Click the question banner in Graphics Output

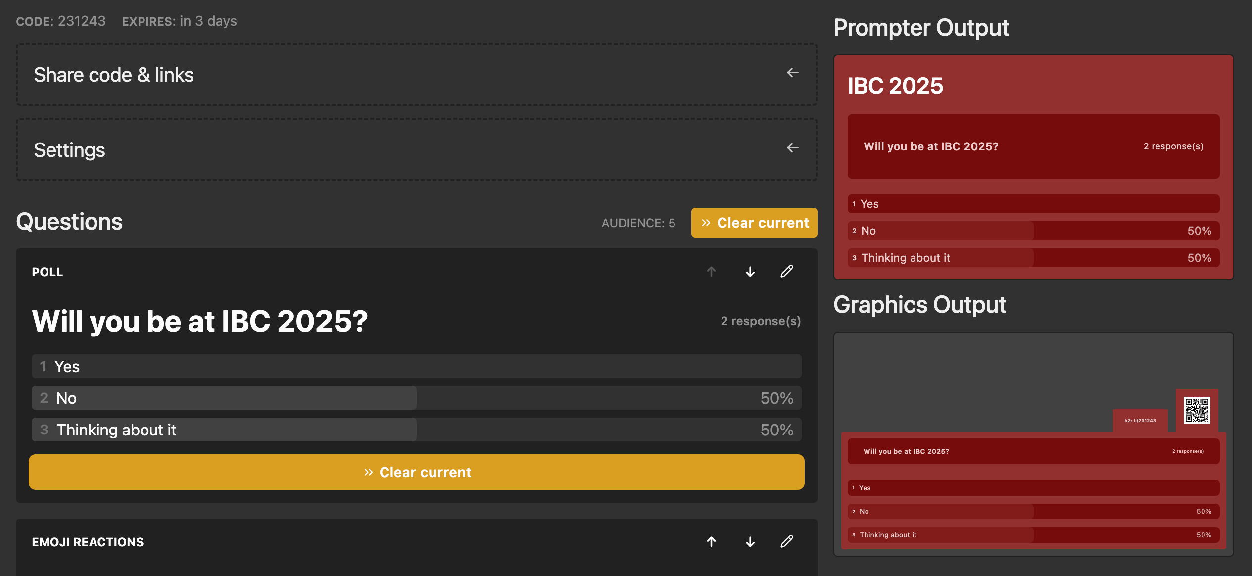click(1033, 451)
